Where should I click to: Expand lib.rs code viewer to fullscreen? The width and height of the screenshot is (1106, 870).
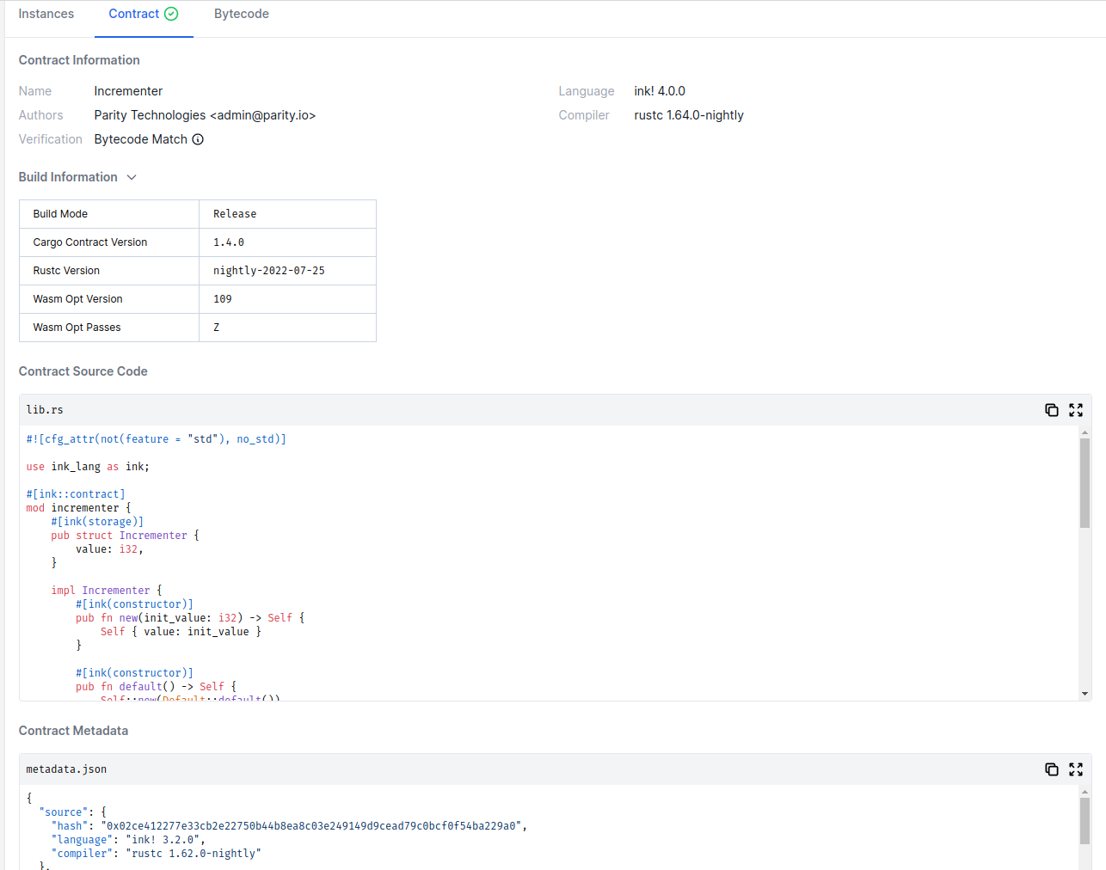[x=1076, y=410]
